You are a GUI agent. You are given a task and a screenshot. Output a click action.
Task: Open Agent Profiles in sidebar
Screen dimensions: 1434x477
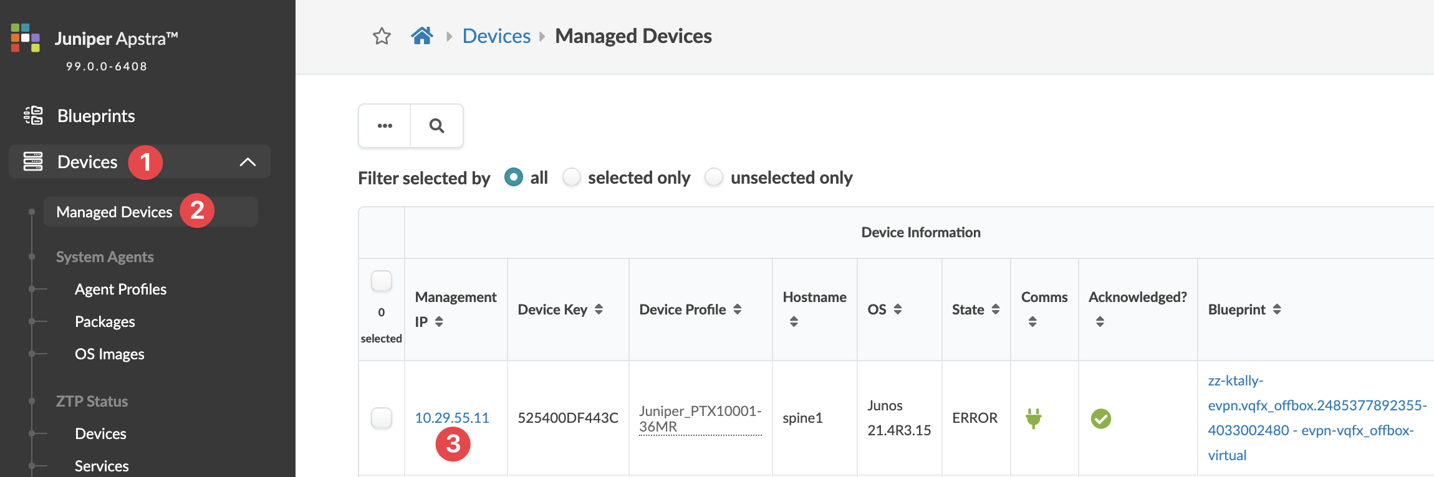(x=120, y=290)
